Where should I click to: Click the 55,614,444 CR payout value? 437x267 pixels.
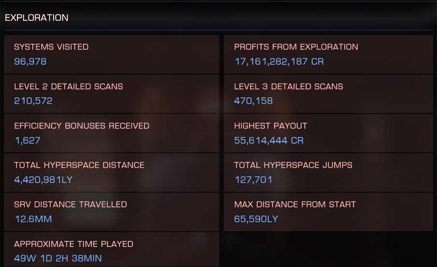(x=269, y=140)
